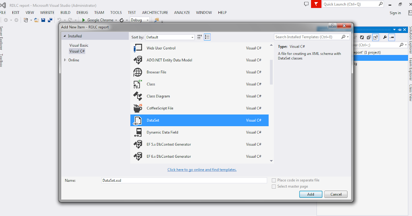Check the Select master page checkbox
This screenshot has width=412, height=216.
[274, 187]
